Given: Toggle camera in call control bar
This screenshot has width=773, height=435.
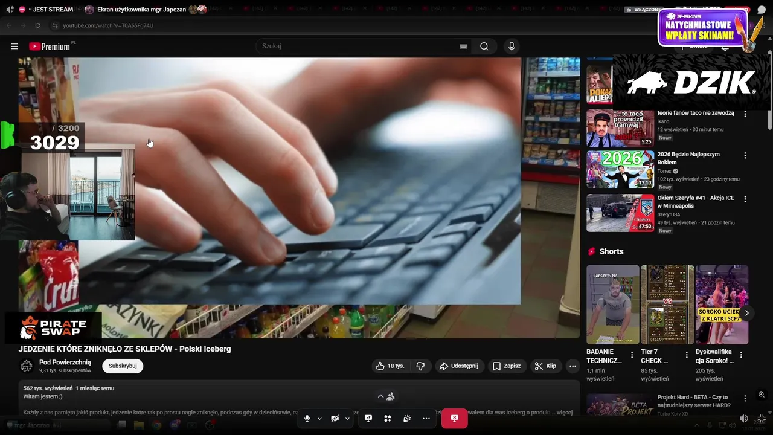Looking at the screenshot, I should click(335, 418).
